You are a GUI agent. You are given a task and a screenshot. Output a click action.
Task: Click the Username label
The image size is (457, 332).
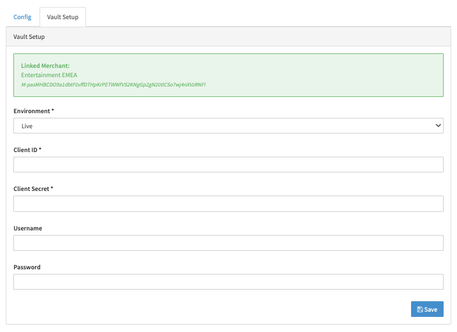point(28,229)
